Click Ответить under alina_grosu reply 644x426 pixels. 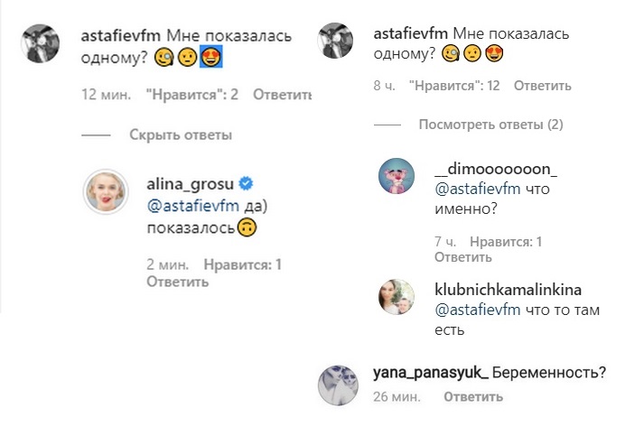pyautogui.click(x=177, y=282)
